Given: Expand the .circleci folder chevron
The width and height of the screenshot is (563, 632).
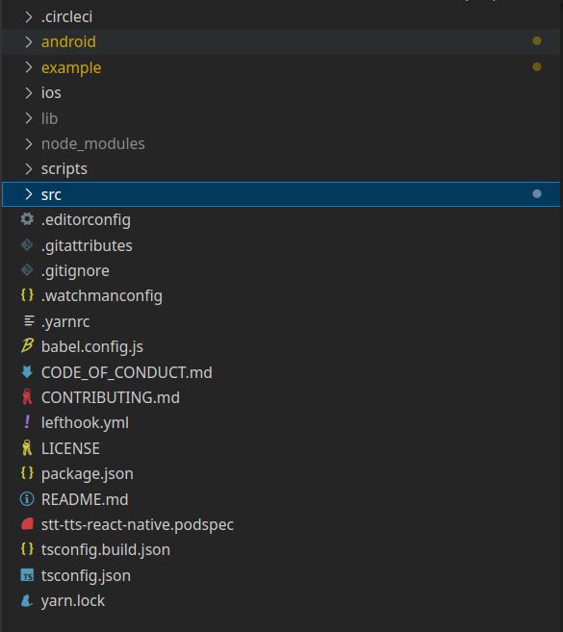Looking at the screenshot, I should click(x=28, y=16).
